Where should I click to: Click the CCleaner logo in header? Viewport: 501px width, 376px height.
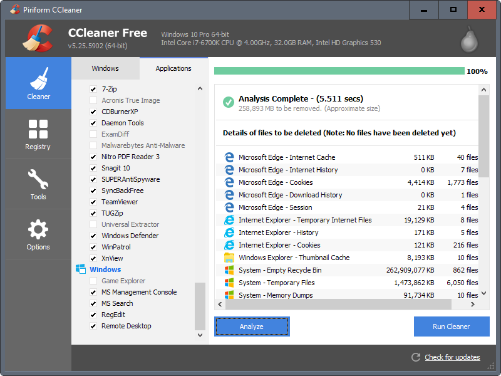pyautogui.click(x=38, y=38)
